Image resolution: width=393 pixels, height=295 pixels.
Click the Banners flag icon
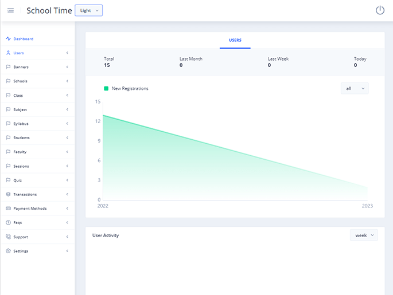[8, 67]
